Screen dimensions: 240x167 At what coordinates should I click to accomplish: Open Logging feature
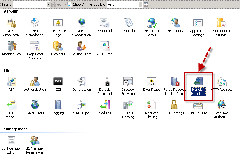point(58,107)
